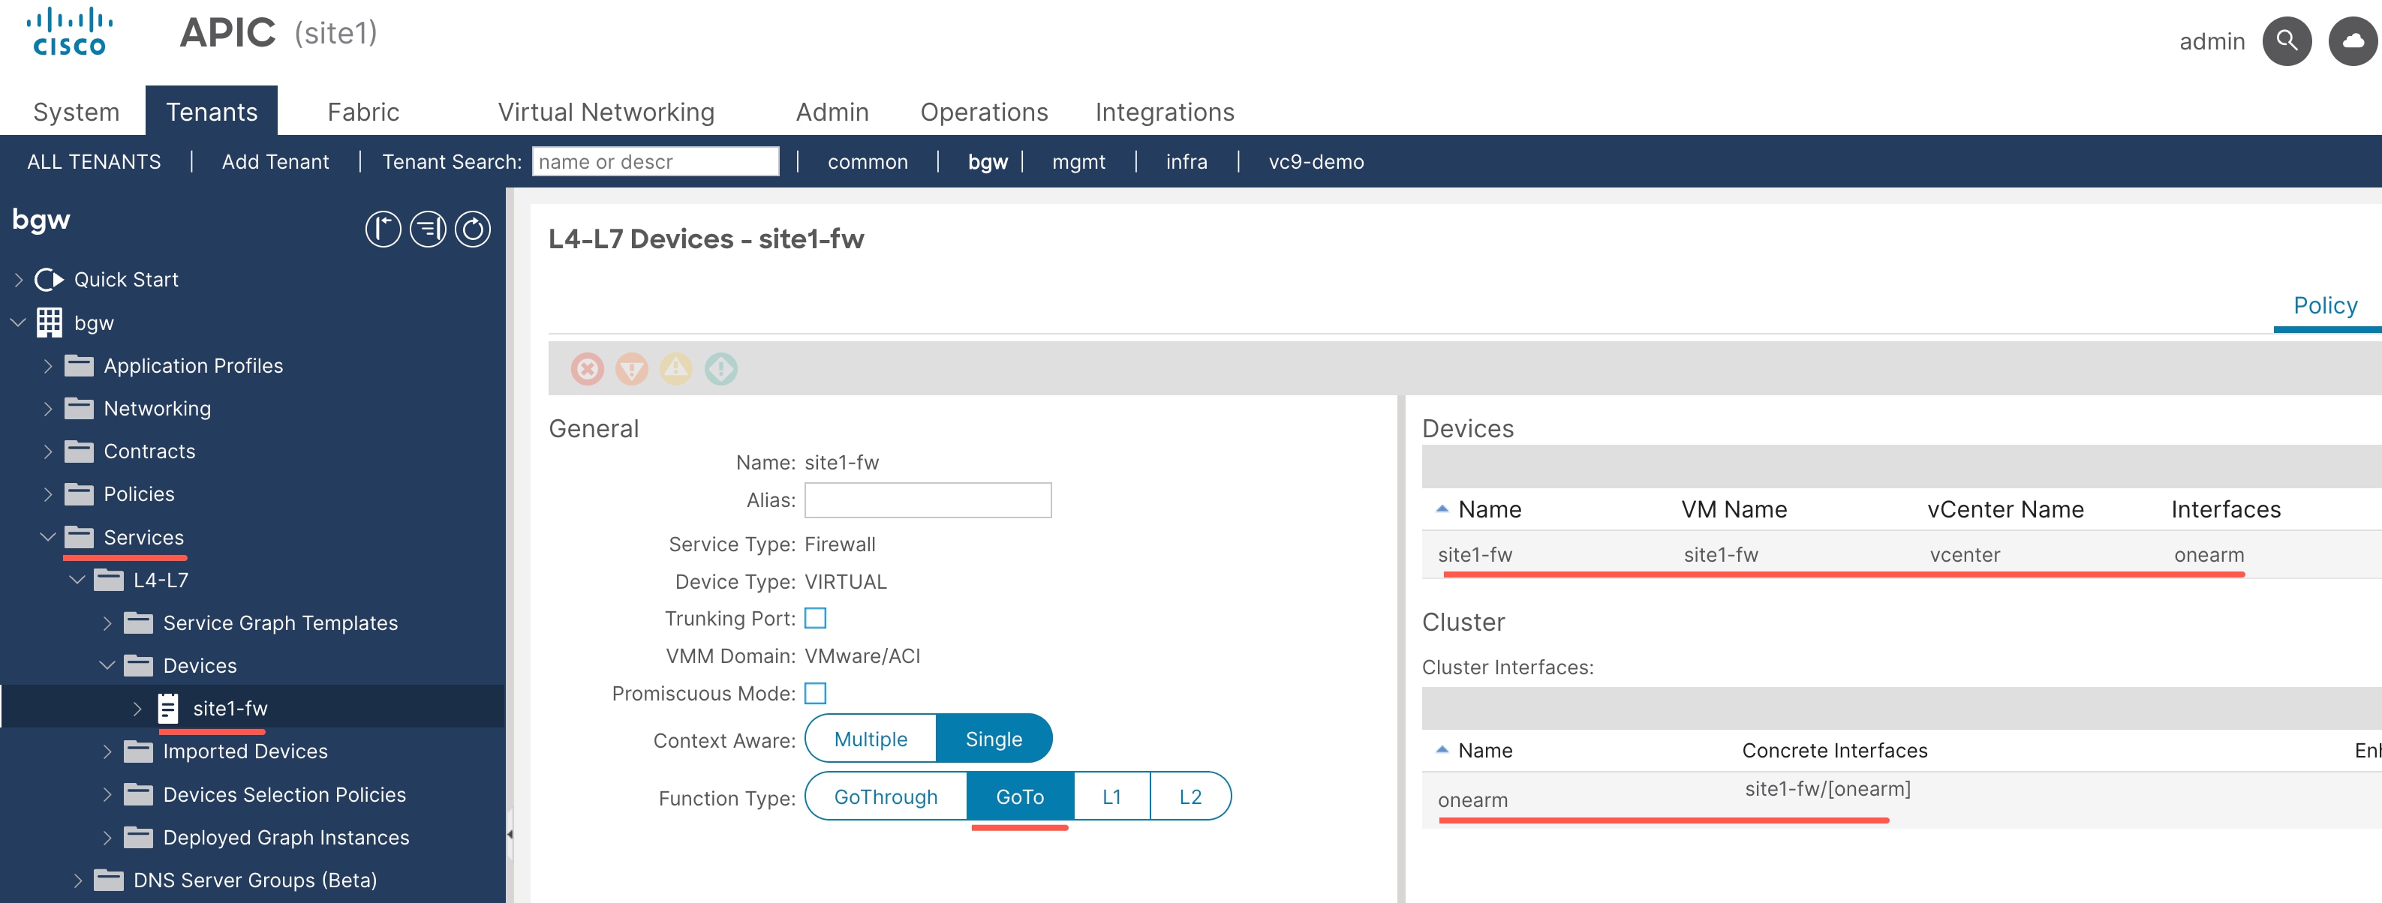
Task: Collapse the Services chevron
Action: [48, 537]
